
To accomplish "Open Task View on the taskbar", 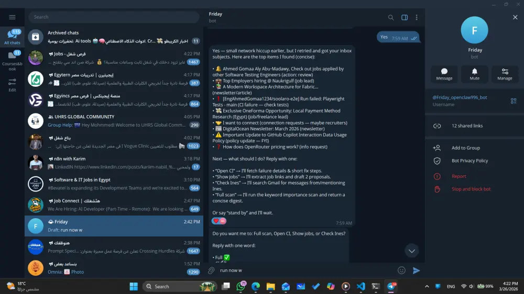I will (226, 286).
